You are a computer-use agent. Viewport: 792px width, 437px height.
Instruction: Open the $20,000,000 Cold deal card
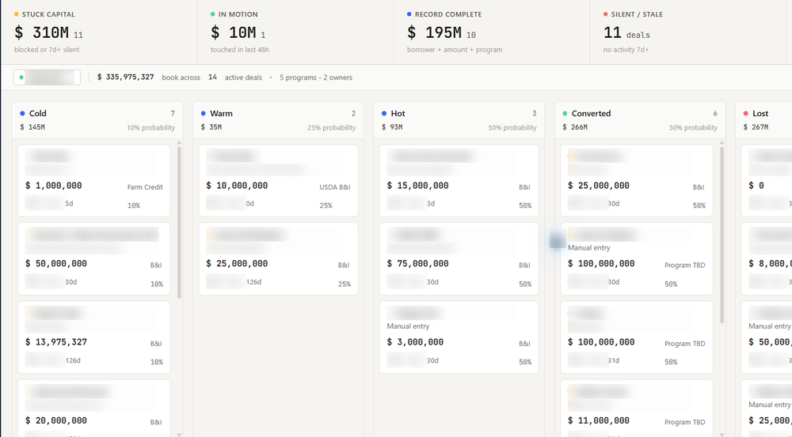tap(94, 409)
